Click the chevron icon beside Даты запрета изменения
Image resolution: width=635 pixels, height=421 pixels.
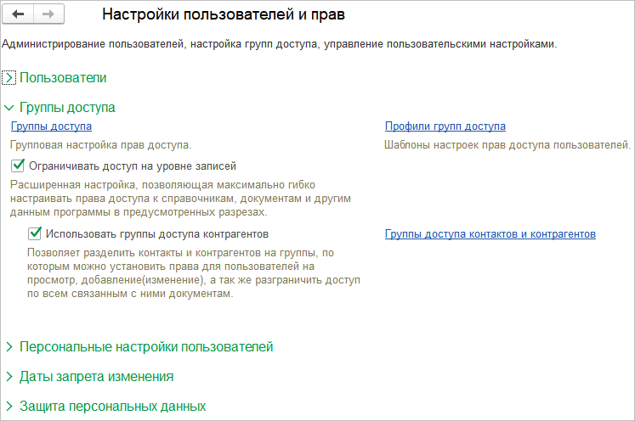point(9,377)
